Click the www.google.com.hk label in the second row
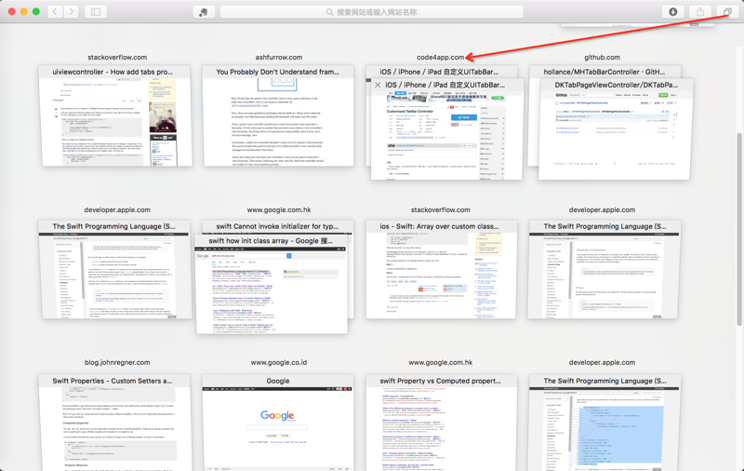The image size is (744, 471). click(279, 209)
